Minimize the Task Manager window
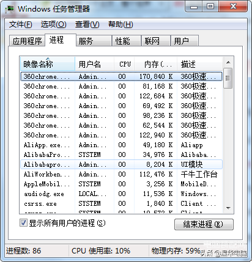 click(x=194, y=7)
